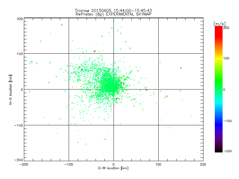The width and height of the screenshot is (239, 179).
Task: Click the red X marker in the upper-right region
Action: click(181, 68)
